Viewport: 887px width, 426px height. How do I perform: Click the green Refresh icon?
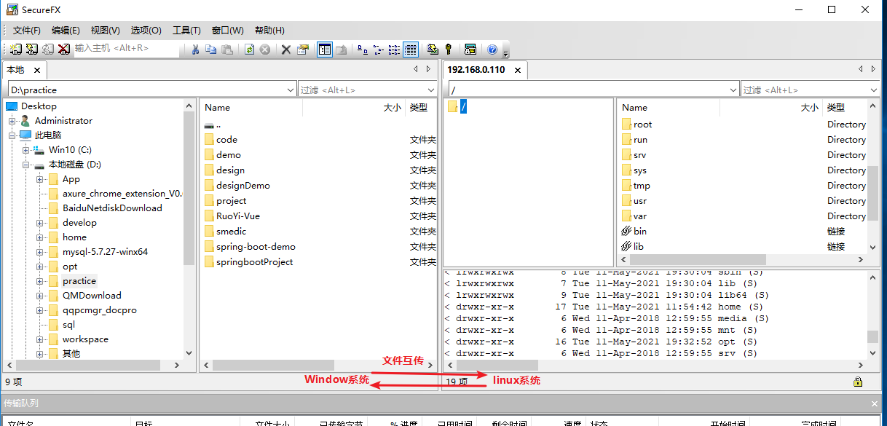click(x=249, y=50)
